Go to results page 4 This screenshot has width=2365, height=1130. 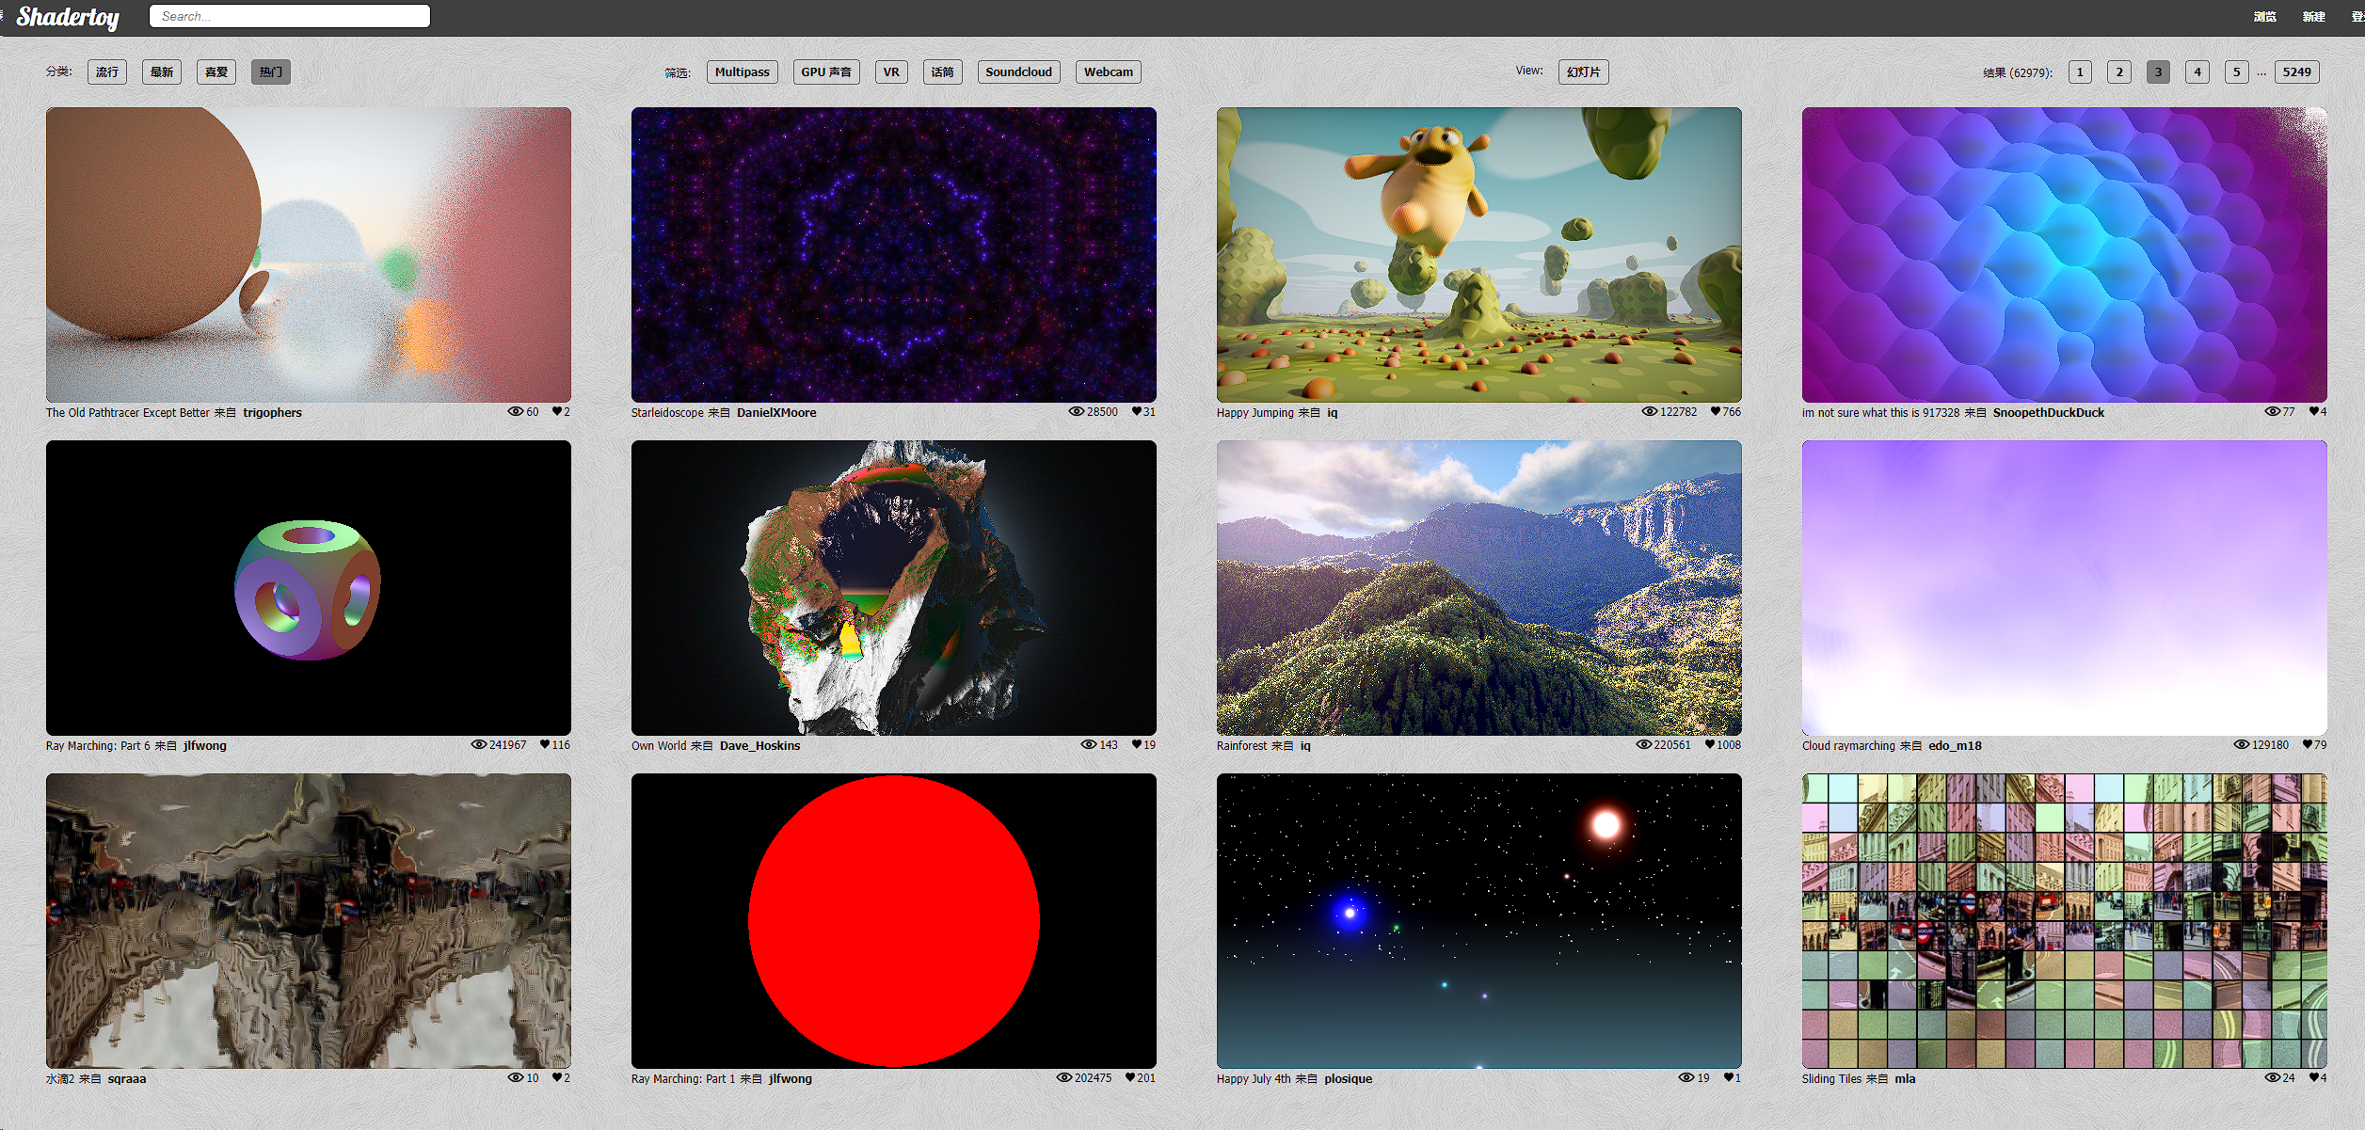click(2197, 72)
